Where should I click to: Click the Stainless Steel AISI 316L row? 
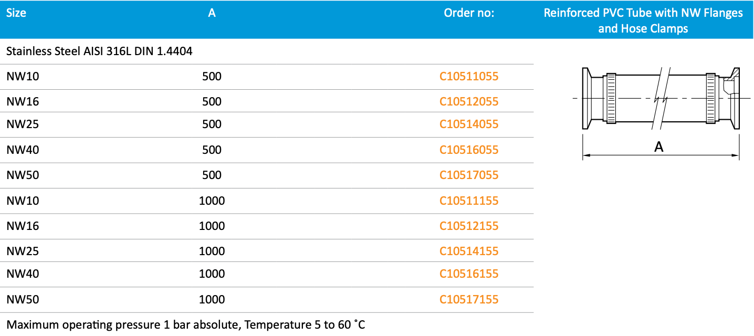pyautogui.click(x=100, y=51)
